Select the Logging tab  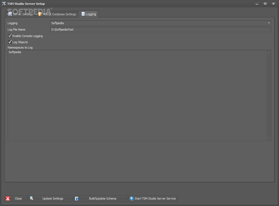(89, 14)
